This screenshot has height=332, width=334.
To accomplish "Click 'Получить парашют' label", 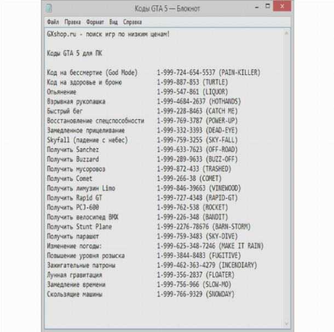I will [73, 236].
